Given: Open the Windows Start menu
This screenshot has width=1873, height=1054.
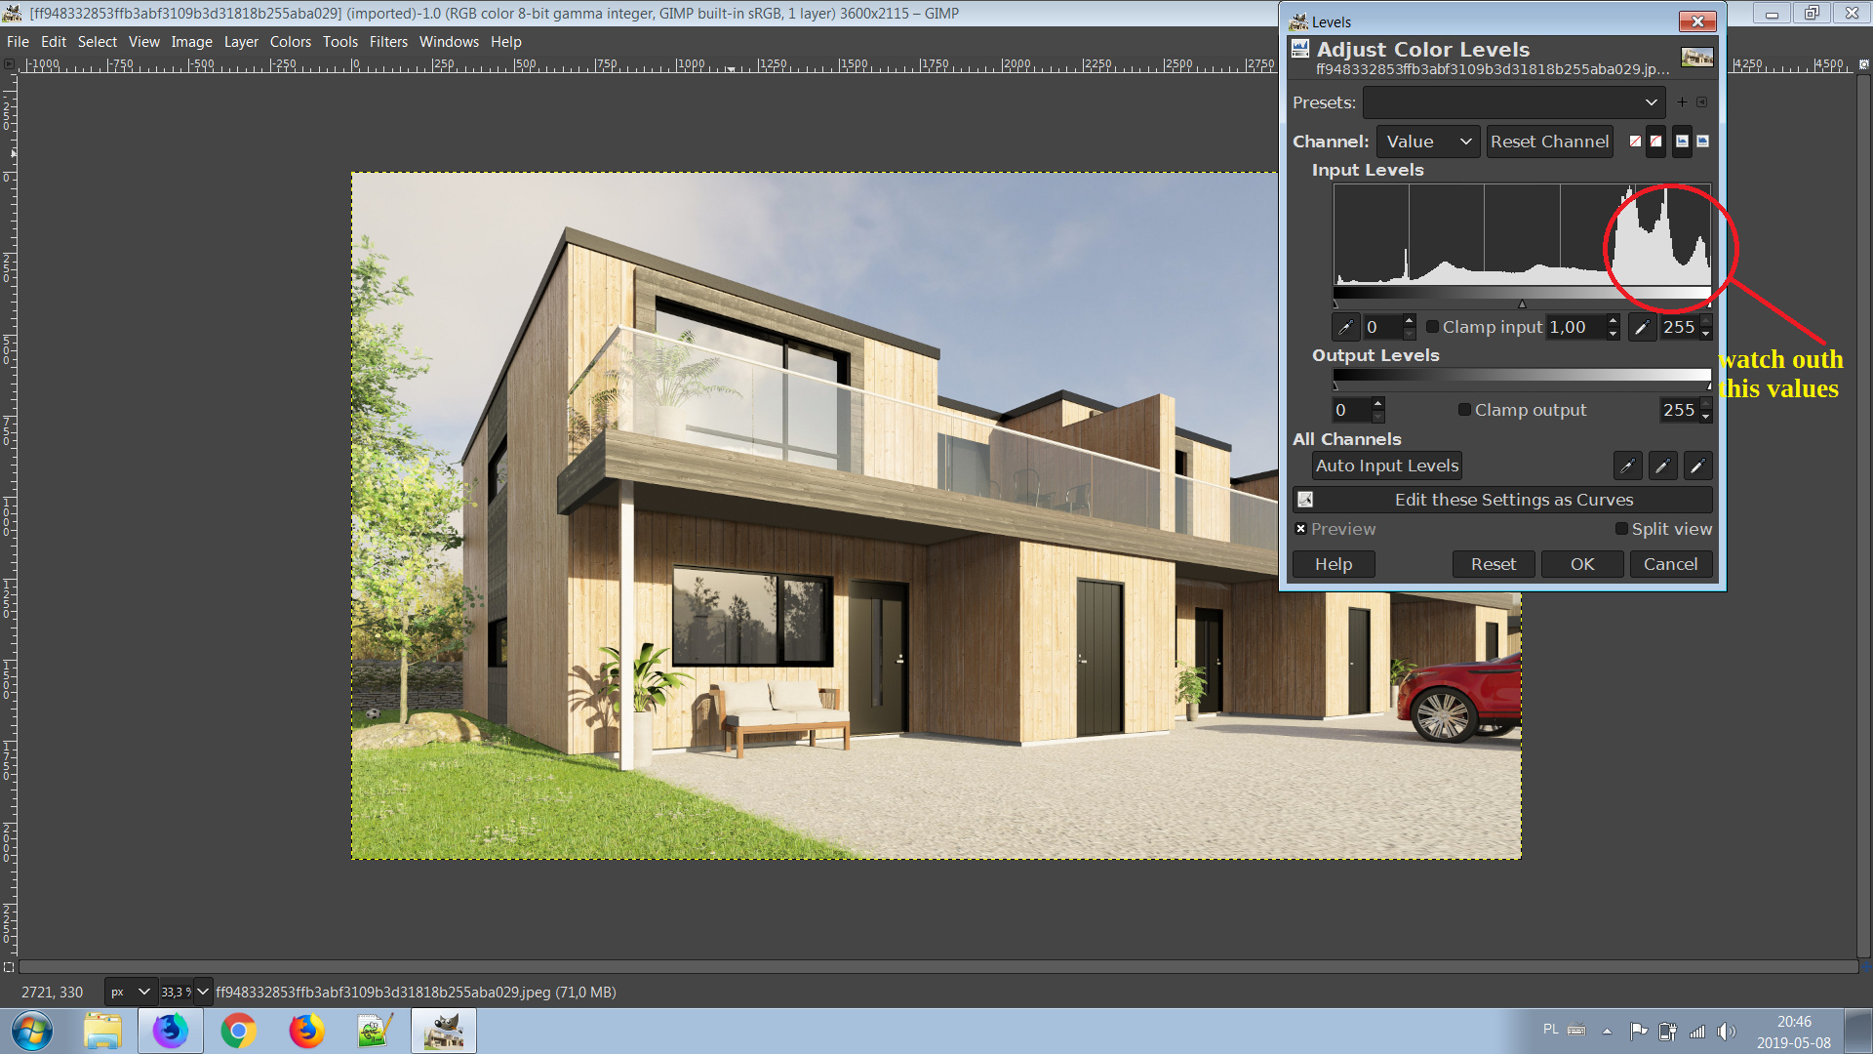Looking at the screenshot, I should (x=32, y=1031).
